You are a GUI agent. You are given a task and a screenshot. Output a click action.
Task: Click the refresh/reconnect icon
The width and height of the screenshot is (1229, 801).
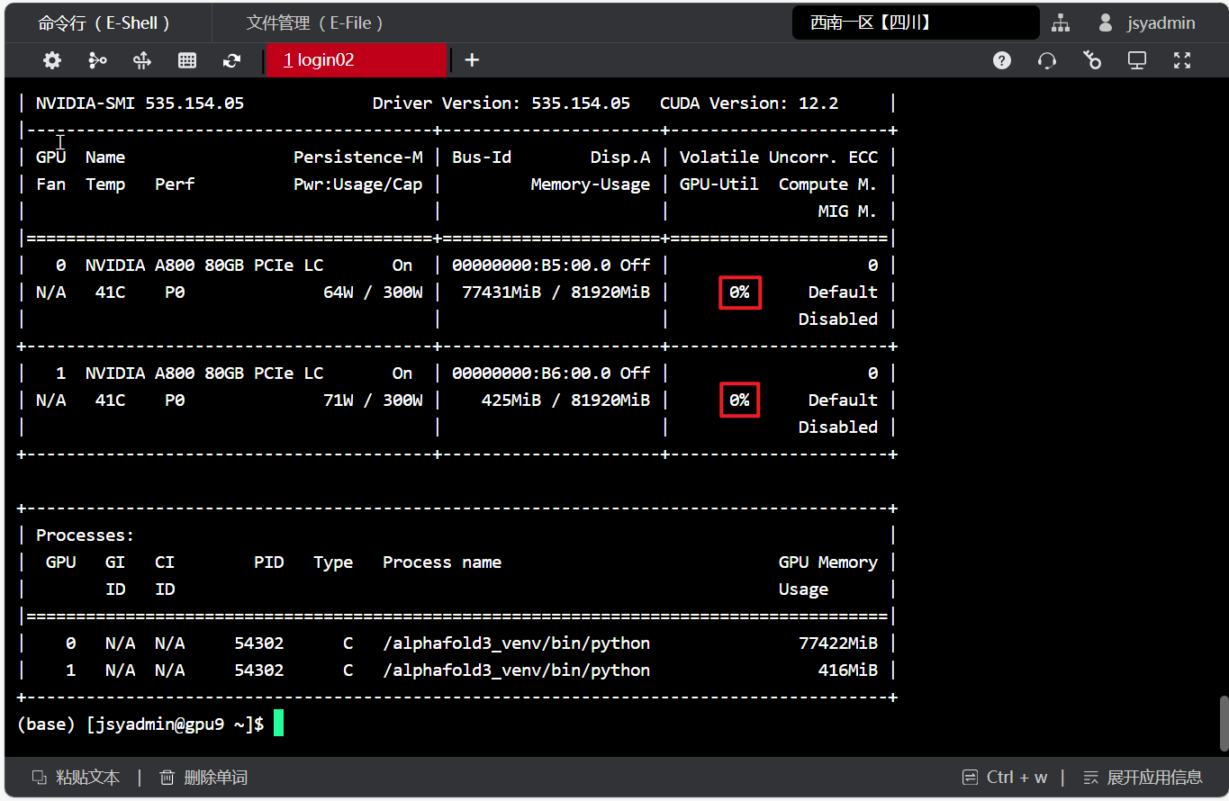[232, 60]
